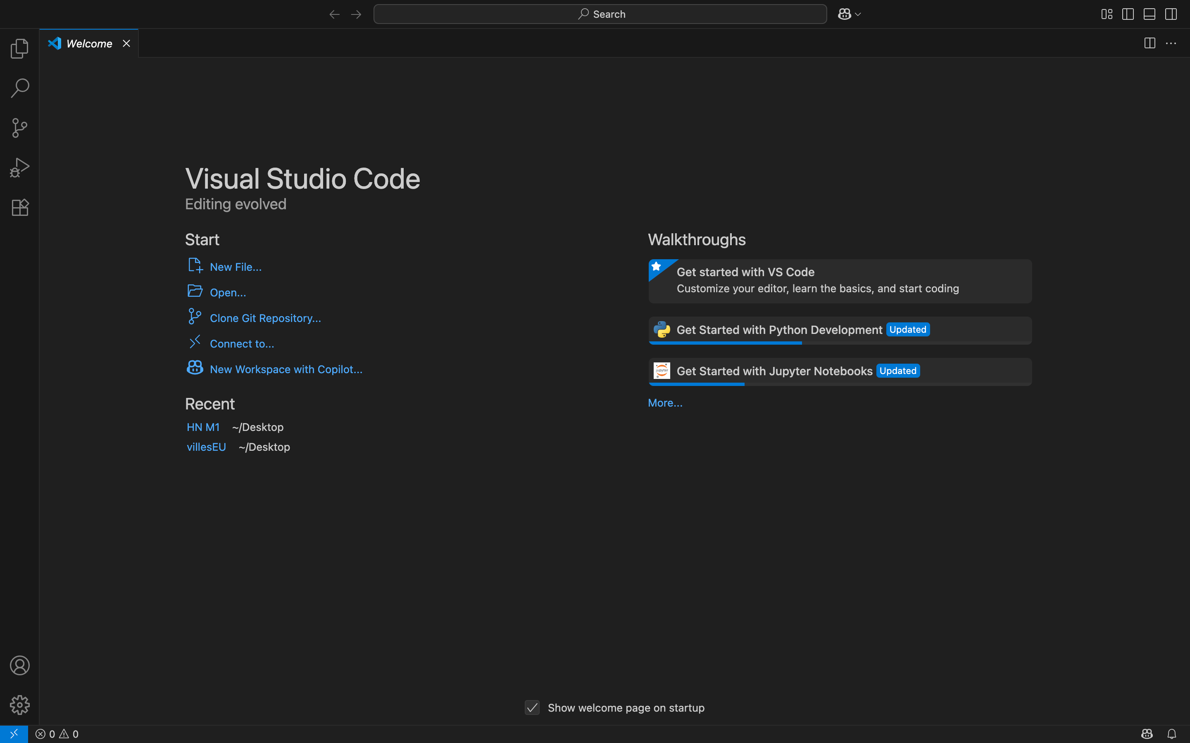Viewport: 1190px width, 743px height.
Task: Open the Source Control panel icon
Action: point(20,128)
